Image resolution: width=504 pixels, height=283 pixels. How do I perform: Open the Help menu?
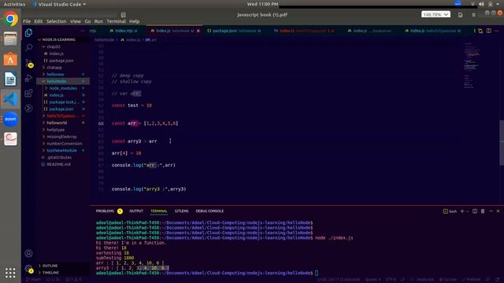click(135, 21)
